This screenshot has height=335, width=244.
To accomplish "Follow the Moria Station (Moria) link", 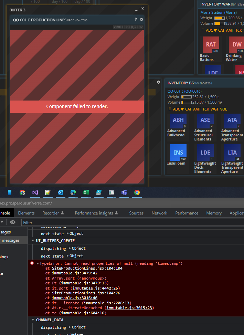I will coord(219,12).
